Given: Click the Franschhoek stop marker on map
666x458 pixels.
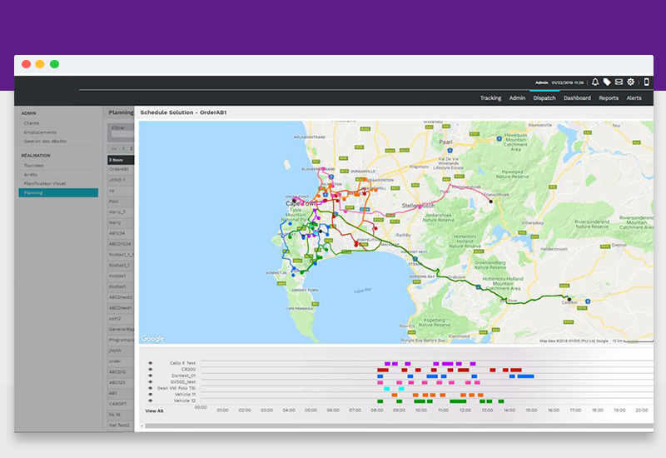Looking at the screenshot, I should point(491,202).
